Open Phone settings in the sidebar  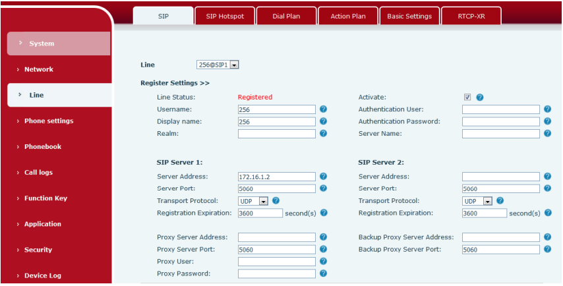pyautogui.click(x=49, y=121)
